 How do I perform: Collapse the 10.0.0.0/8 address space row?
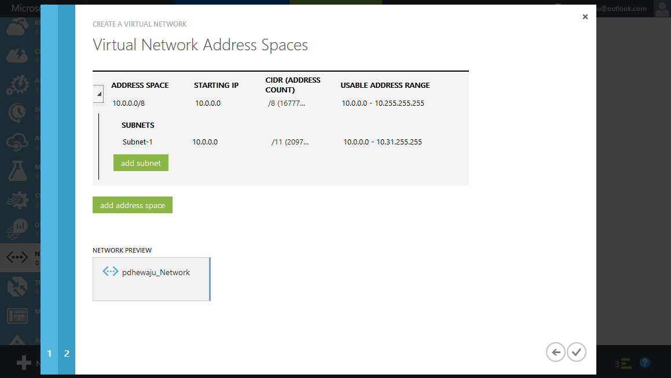coord(98,94)
